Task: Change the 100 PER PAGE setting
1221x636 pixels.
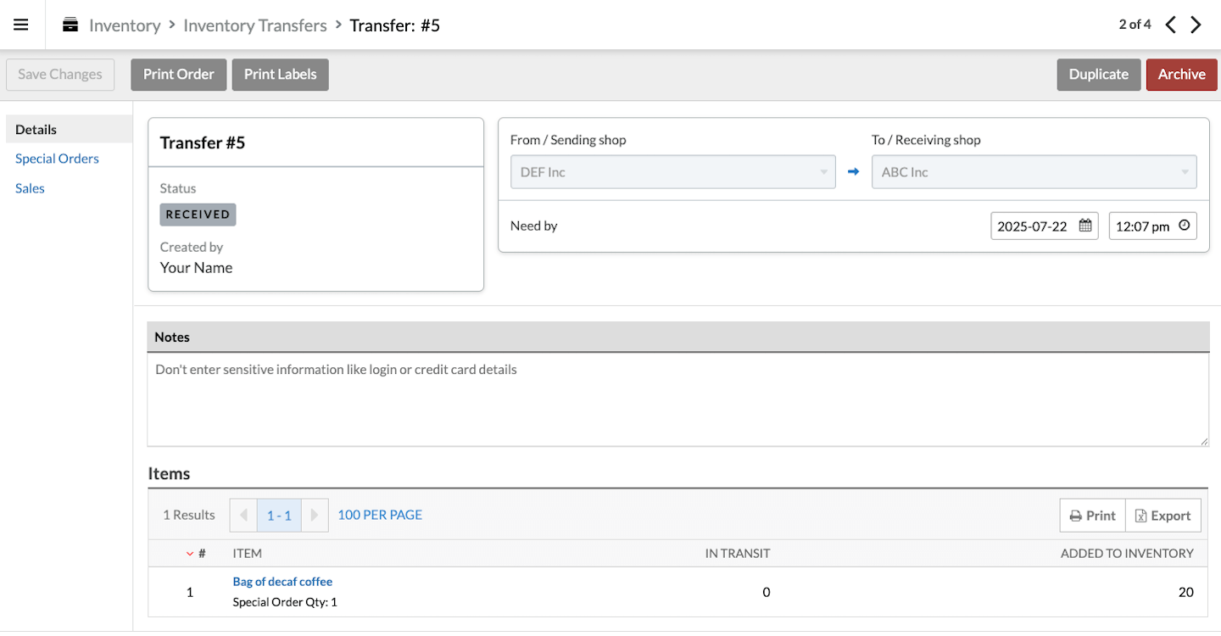Action: coord(380,515)
